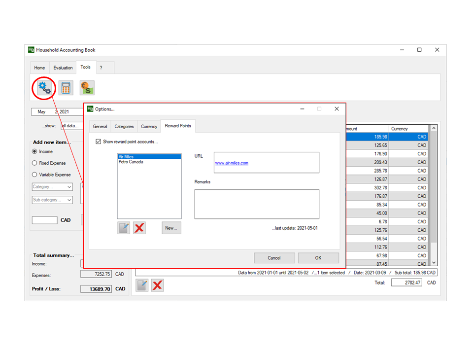The height and width of the screenshot is (355, 473).
Task: Open the currency converter icon
Action: [87, 88]
